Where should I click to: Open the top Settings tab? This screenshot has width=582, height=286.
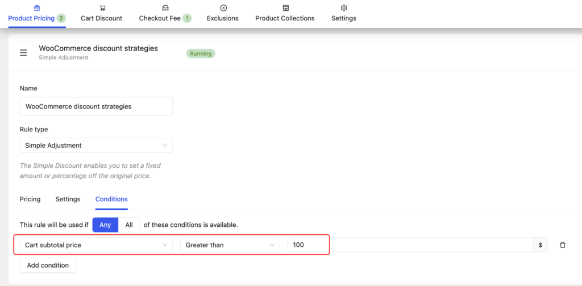(344, 18)
